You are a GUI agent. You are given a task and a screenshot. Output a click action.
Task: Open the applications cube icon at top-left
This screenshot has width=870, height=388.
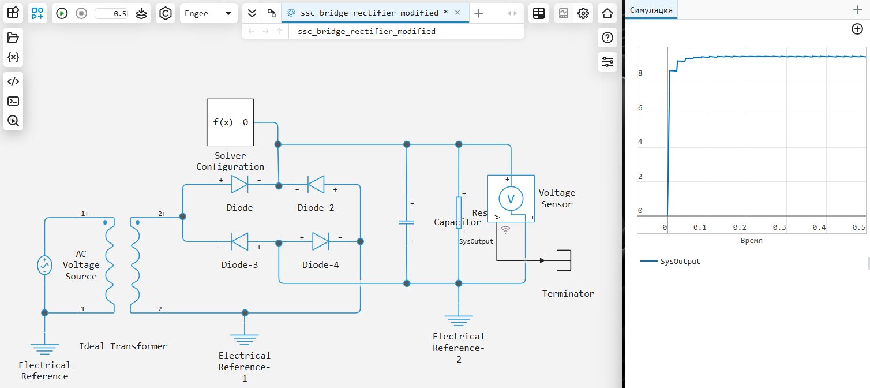[x=13, y=13]
